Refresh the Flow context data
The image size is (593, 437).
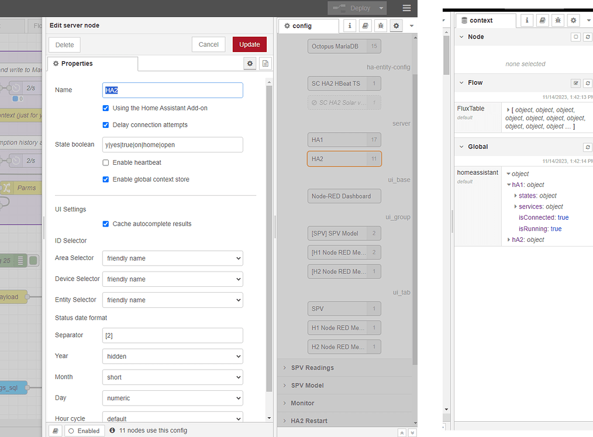[x=588, y=82]
